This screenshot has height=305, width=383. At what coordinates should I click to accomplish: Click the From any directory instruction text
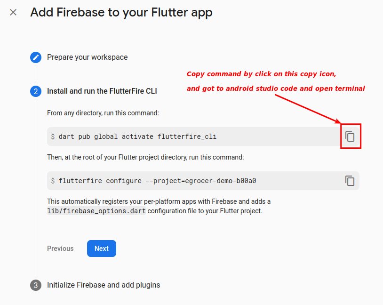click(103, 113)
